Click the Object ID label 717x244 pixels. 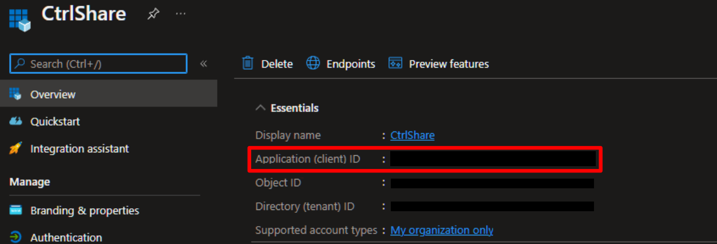click(x=278, y=183)
